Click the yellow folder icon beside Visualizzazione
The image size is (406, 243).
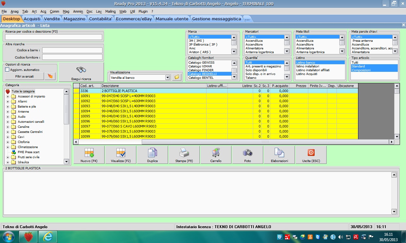pos(177,77)
